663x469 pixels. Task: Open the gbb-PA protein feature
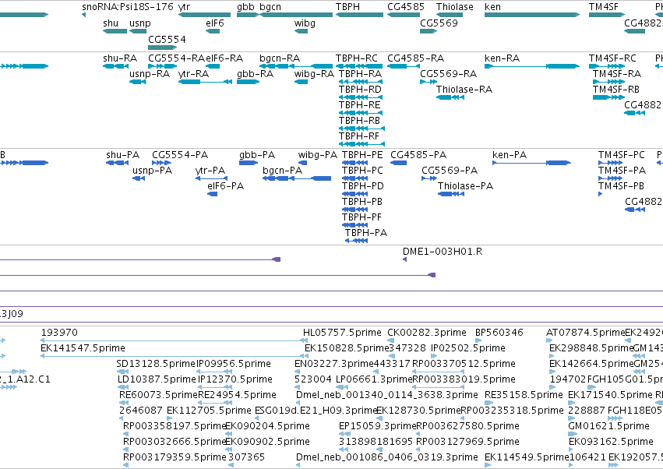pos(249,163)
